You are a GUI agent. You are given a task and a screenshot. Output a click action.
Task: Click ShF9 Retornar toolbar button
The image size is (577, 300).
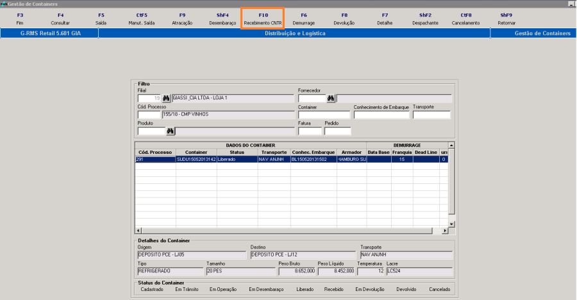pyautogui.click(x=506, y=19)
